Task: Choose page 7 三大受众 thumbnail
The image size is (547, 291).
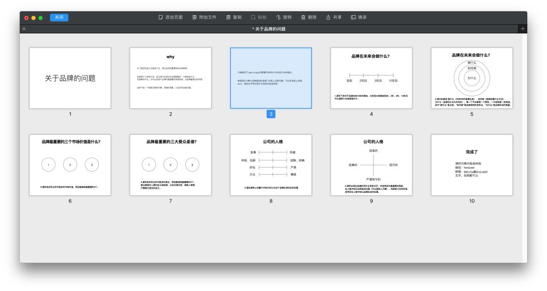Action: click(170, 165)
